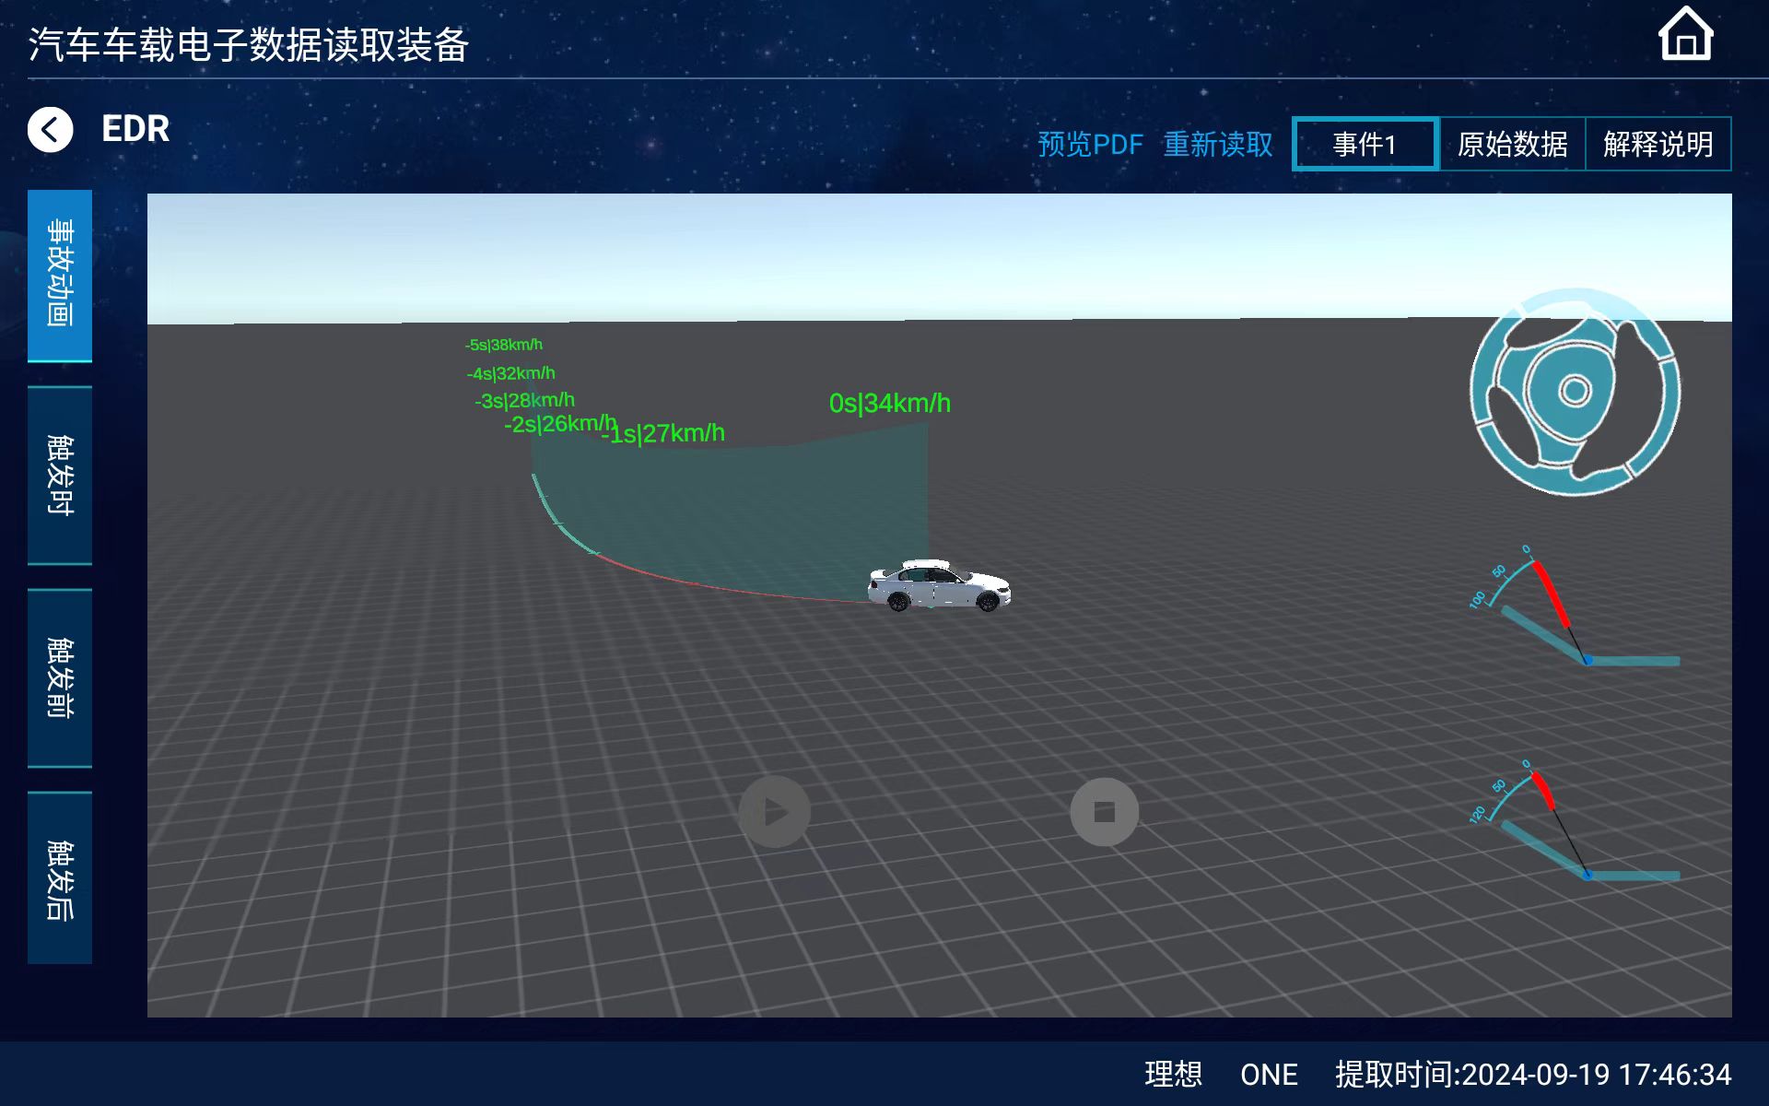The width and height of the screenshot is (1769, 1106).
Task: Click the 0s|34km/h label
Action: click(x=890, y=403)
